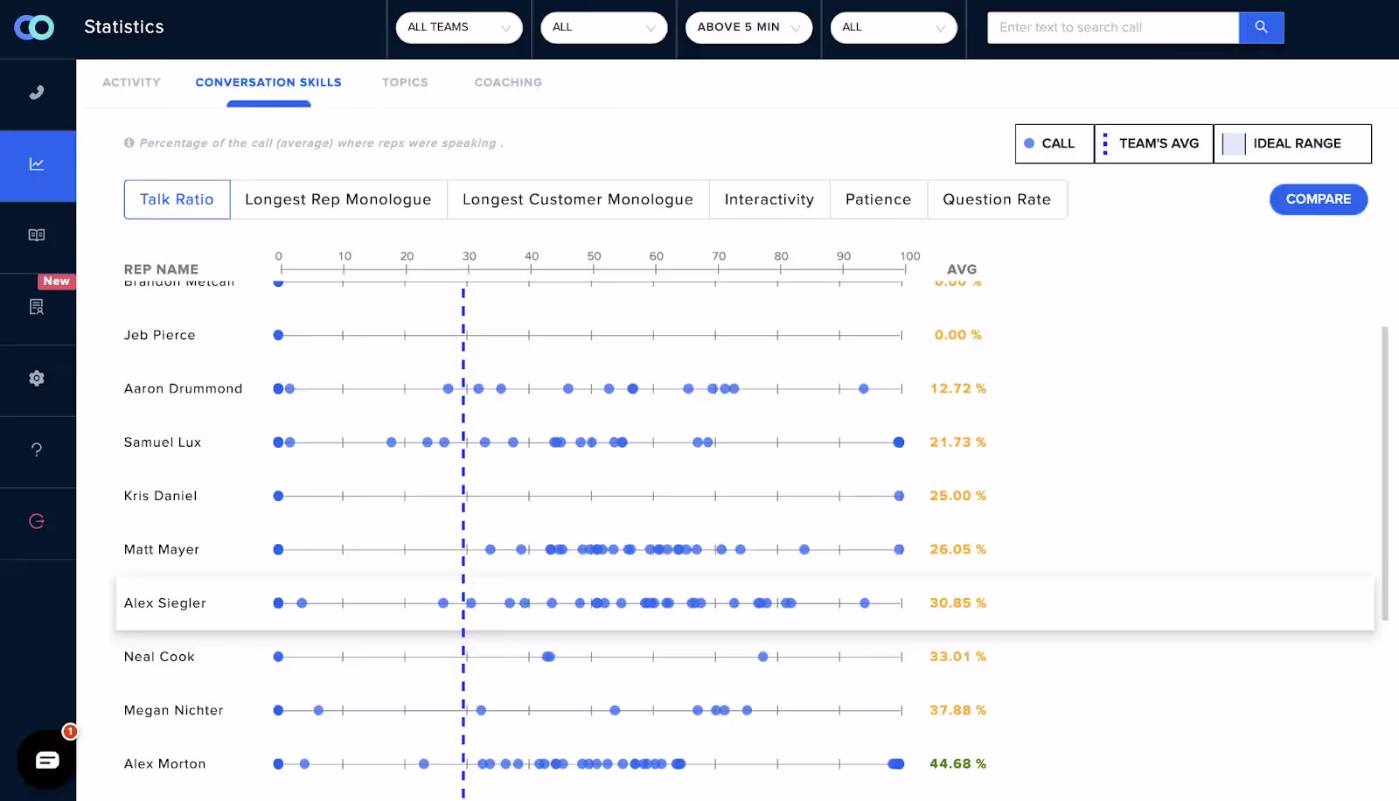Switch to the ACTIVITY tab
Image resolution: width=1399 pixels, height=801 pixels.
click(x=131, y=82)
